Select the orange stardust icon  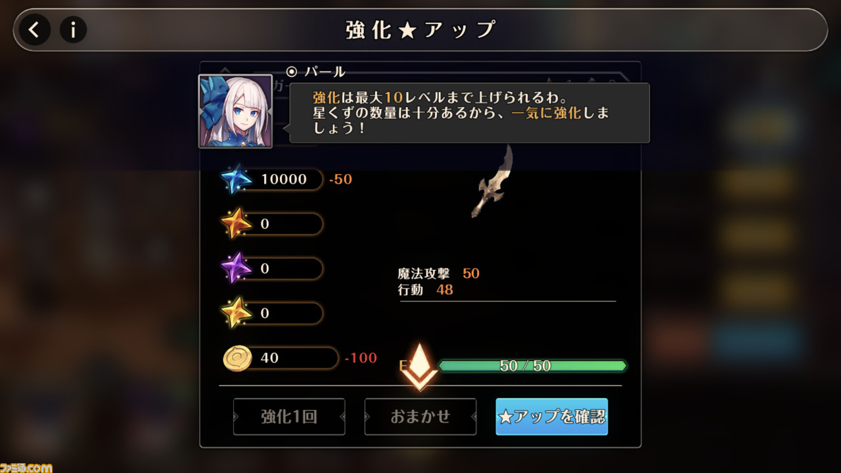(236, 224)
